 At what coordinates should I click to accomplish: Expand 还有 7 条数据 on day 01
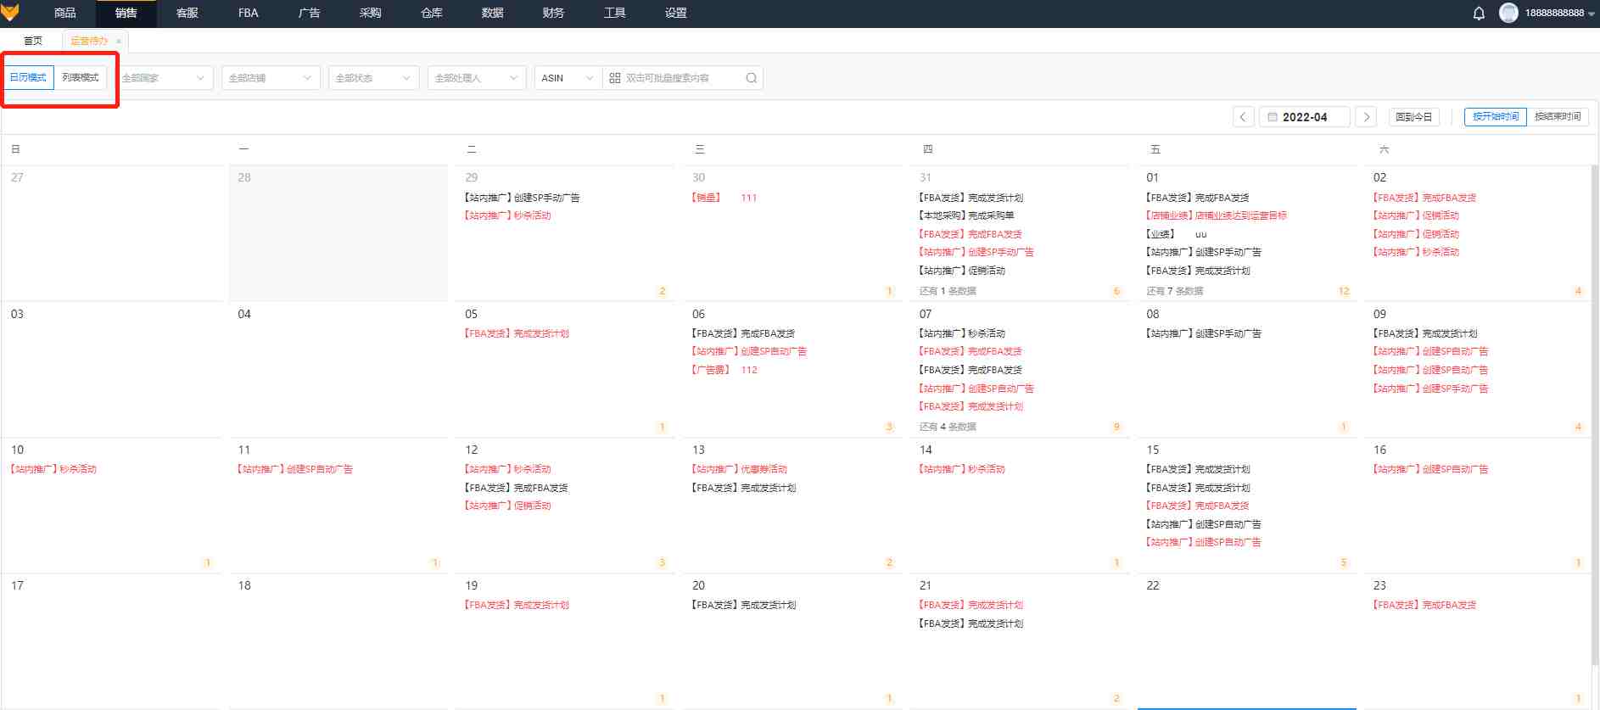[x=1175, y=291]
